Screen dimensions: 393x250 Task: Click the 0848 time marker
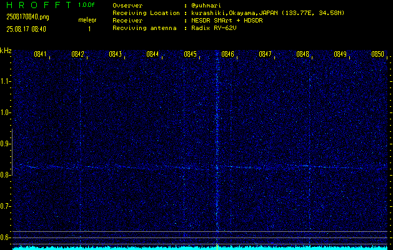pyautogui.click(x=302, y=54)
